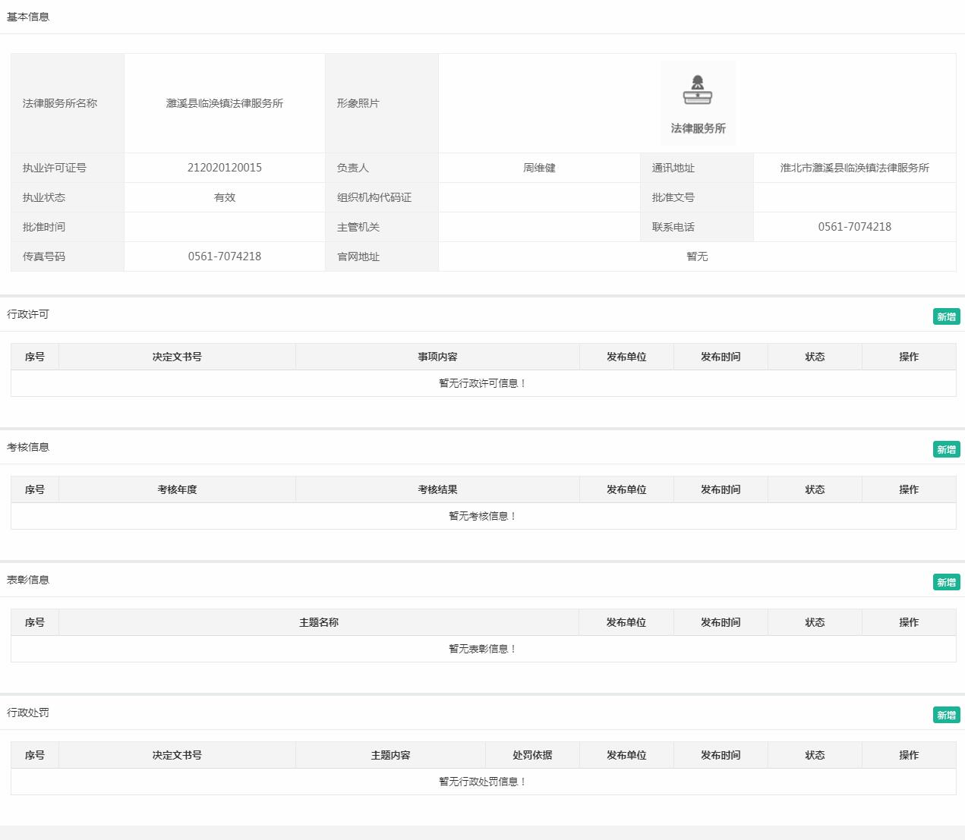Select license number 212020120015

coord(225,168)
